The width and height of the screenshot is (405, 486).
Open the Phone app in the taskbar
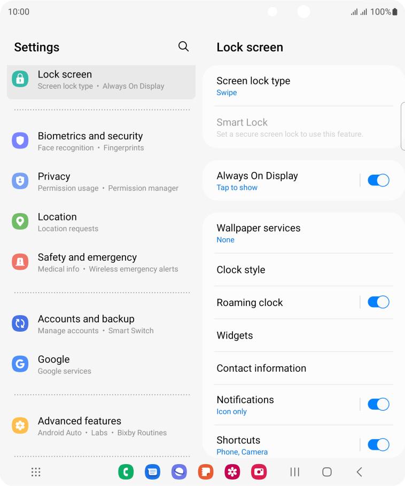[126, 472]
